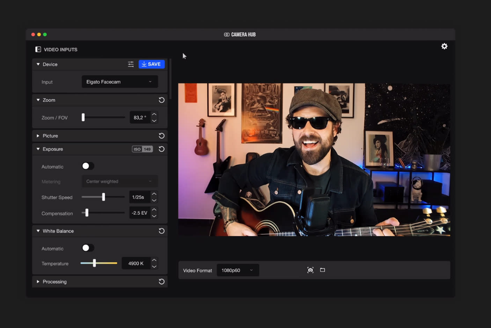
Task: Click the camera preview image
Action: pos(314,159)
